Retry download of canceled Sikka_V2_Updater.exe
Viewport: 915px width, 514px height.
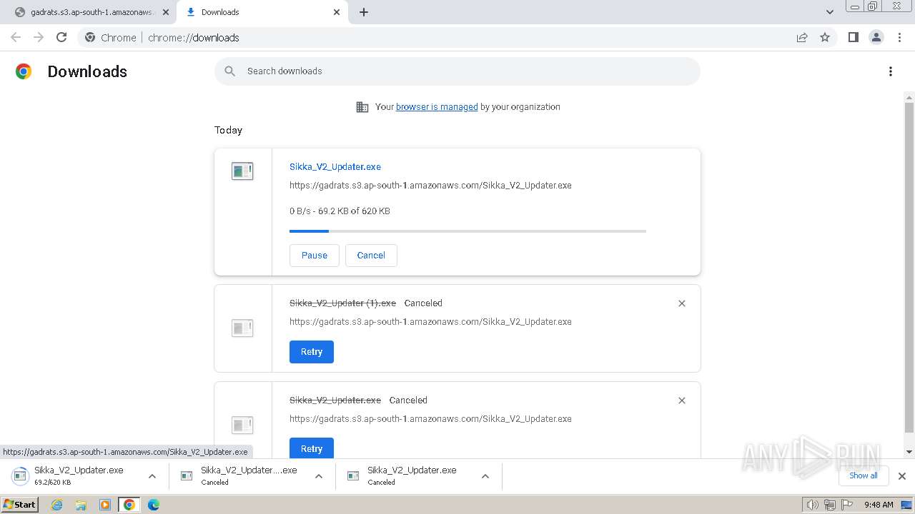coord(312,449)
